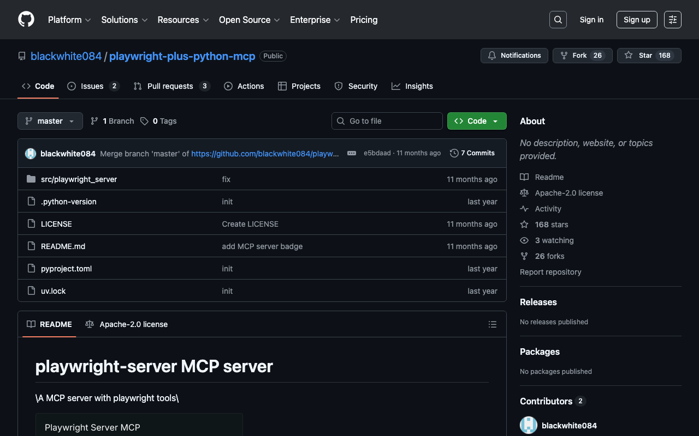
Task: Star the repository
Action: 639,56
